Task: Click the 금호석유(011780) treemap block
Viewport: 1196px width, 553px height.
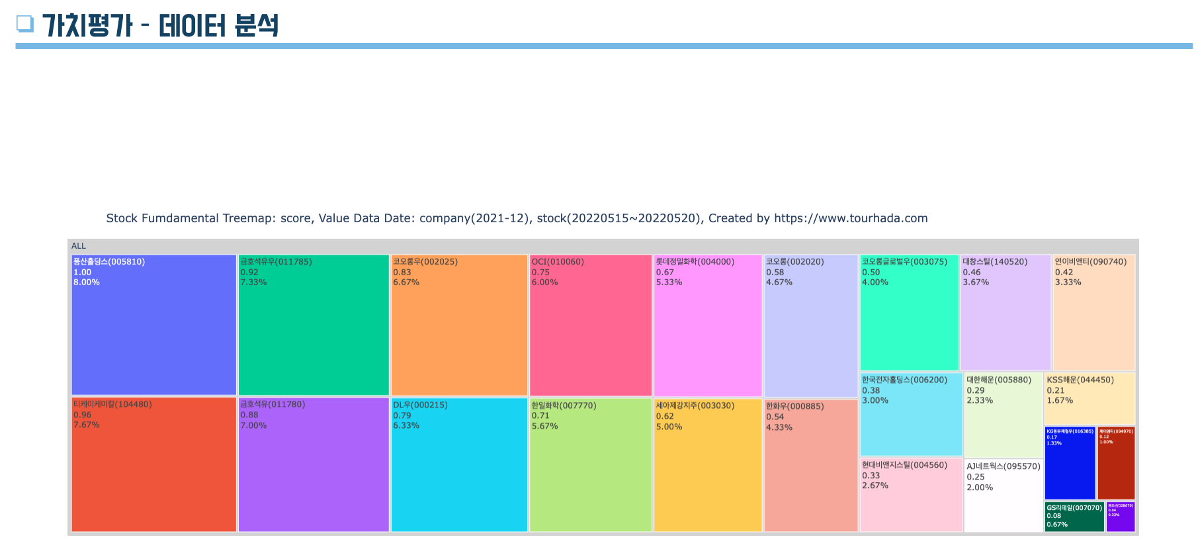Action: [314, 464]
